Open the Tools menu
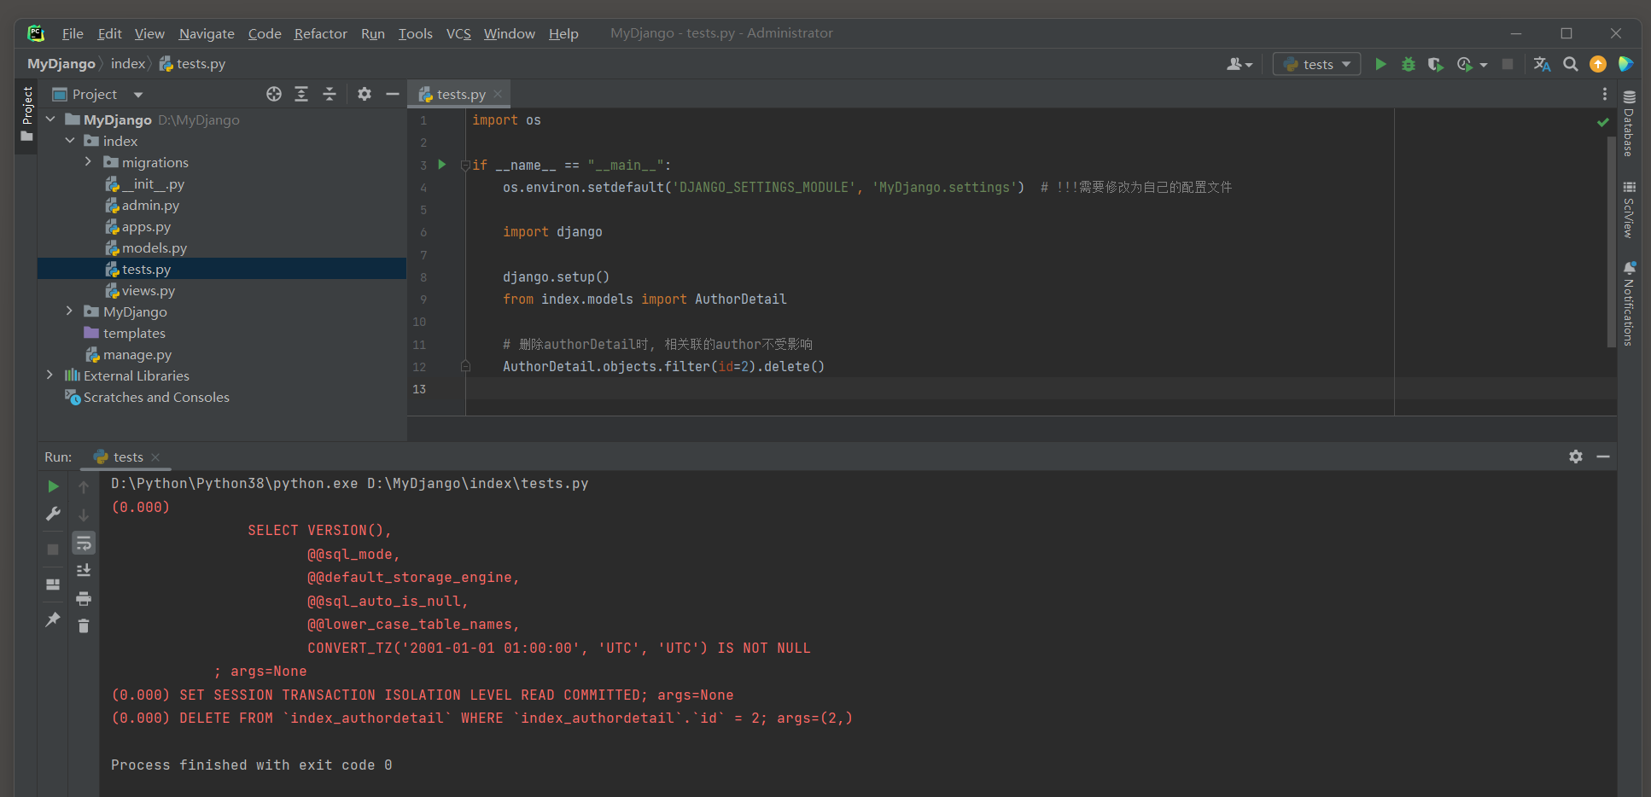1651x797 pixels. tap(416, 33)
